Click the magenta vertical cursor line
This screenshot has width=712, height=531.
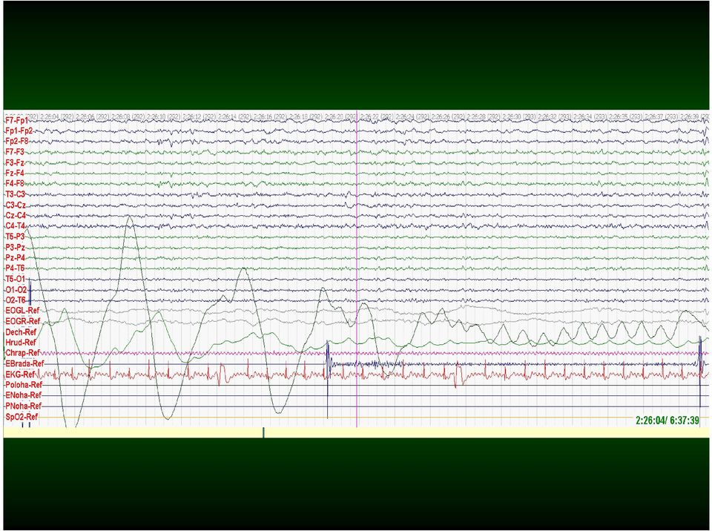coord(357,268)
